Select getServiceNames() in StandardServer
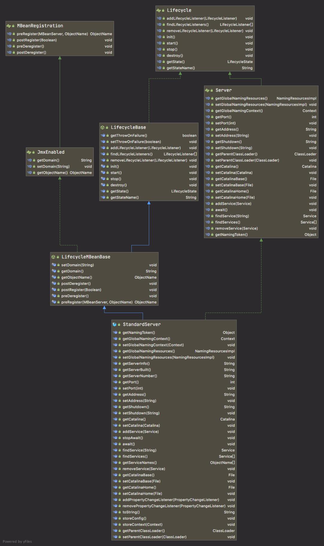Image resolution: width=324 pixels, height=546 pixels. 139,463
